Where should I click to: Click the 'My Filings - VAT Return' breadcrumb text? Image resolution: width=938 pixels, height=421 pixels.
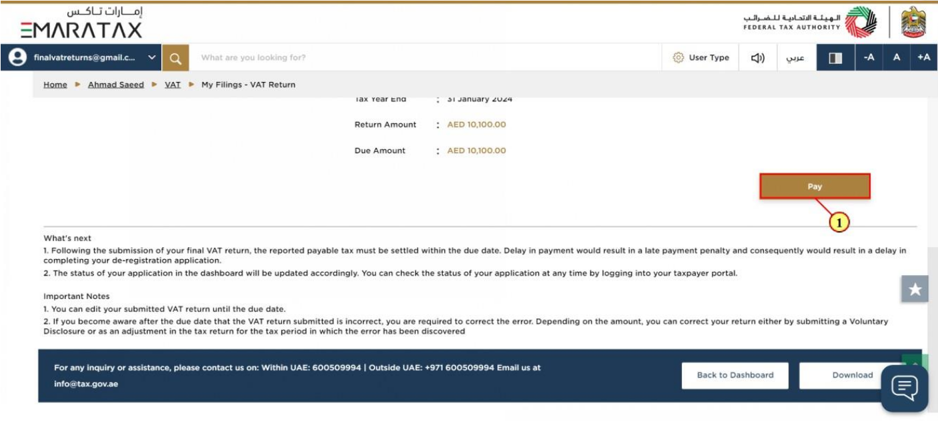248,85
